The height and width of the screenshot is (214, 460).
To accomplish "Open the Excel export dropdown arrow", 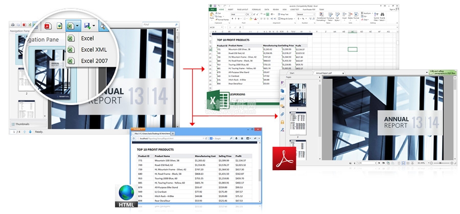I will pyautogui.click(x=77, y=26).
